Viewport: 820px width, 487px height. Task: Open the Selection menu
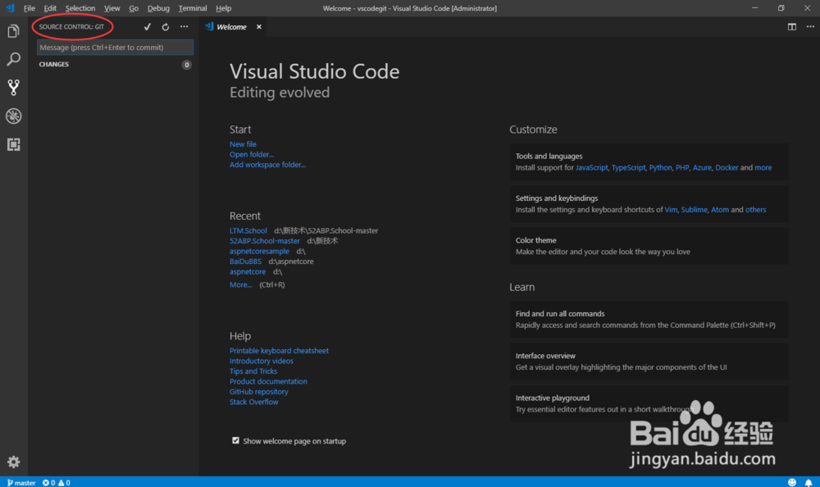80,8
